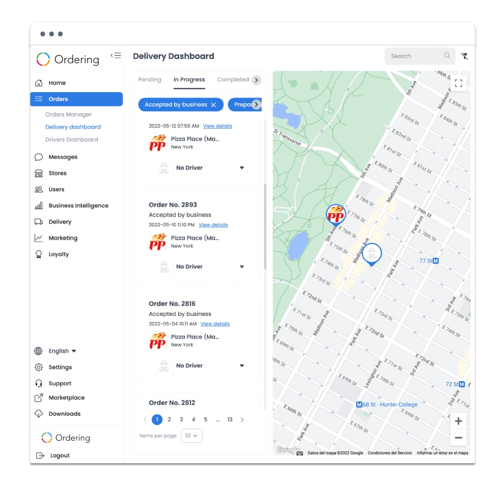
Task: Click Pizza Place logo in Order 2816
Action: (157, 340)
